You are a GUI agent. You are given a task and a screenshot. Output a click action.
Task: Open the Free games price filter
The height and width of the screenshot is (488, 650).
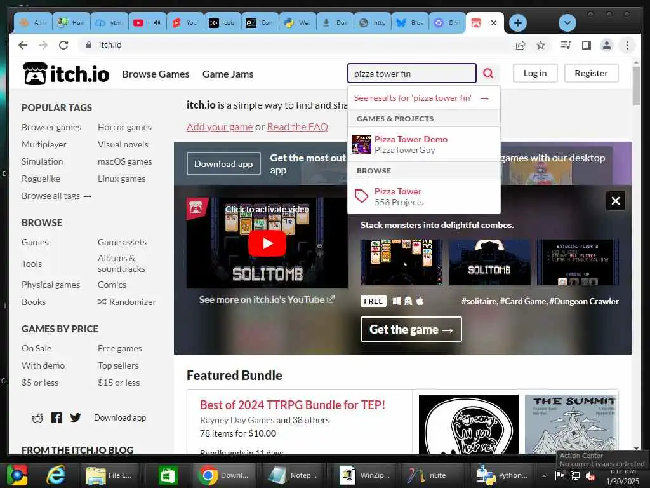120,349
